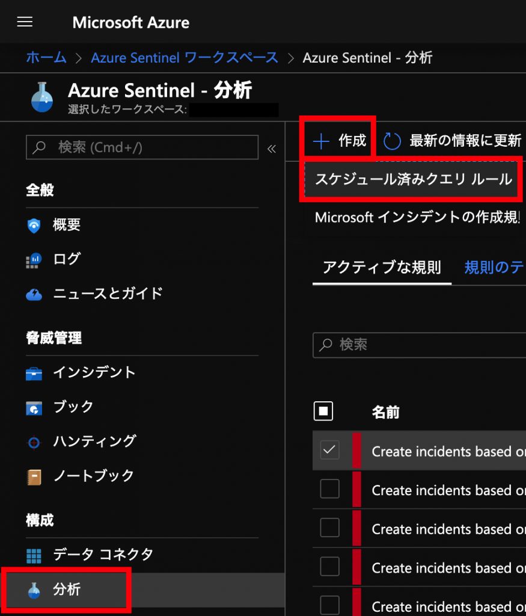Click the Azure Sentinel - 分析 page title
This screenshot has height=616, width=526.
click(x=160, y=91)
